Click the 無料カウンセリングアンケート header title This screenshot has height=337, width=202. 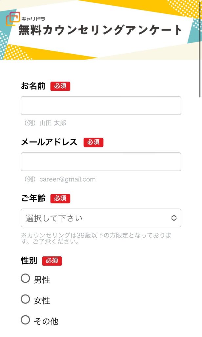(x=100, y=30)
